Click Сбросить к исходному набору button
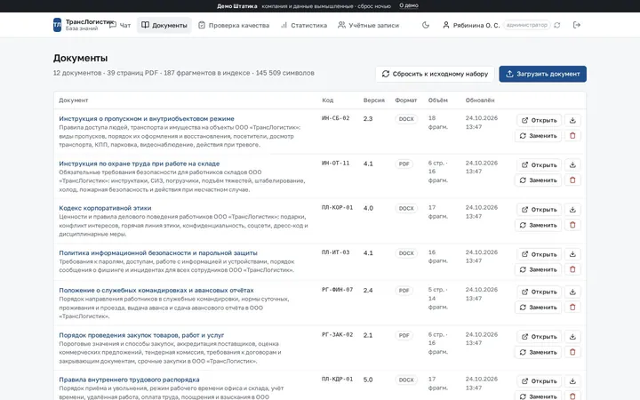The width and height of the screenshot is (640, 400). [x=435, y=74]
